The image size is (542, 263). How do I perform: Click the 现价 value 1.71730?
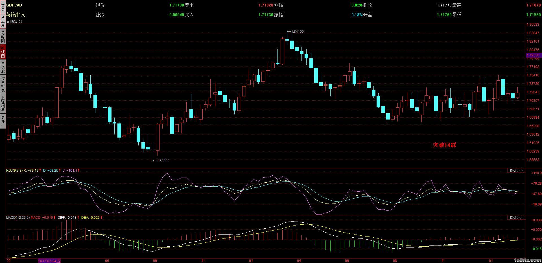[x=177, y=5]
